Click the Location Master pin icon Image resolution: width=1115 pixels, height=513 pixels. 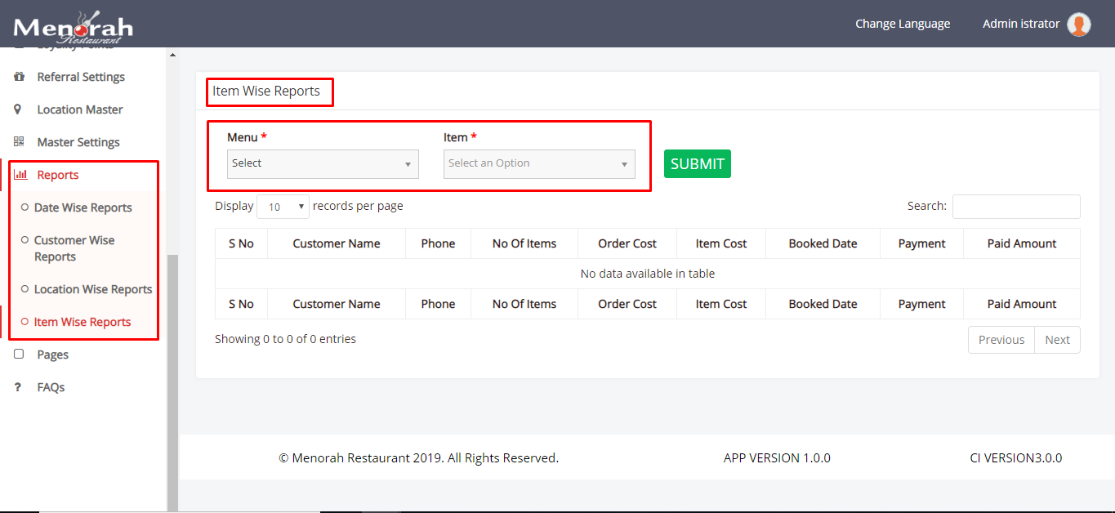click(19, 109)
